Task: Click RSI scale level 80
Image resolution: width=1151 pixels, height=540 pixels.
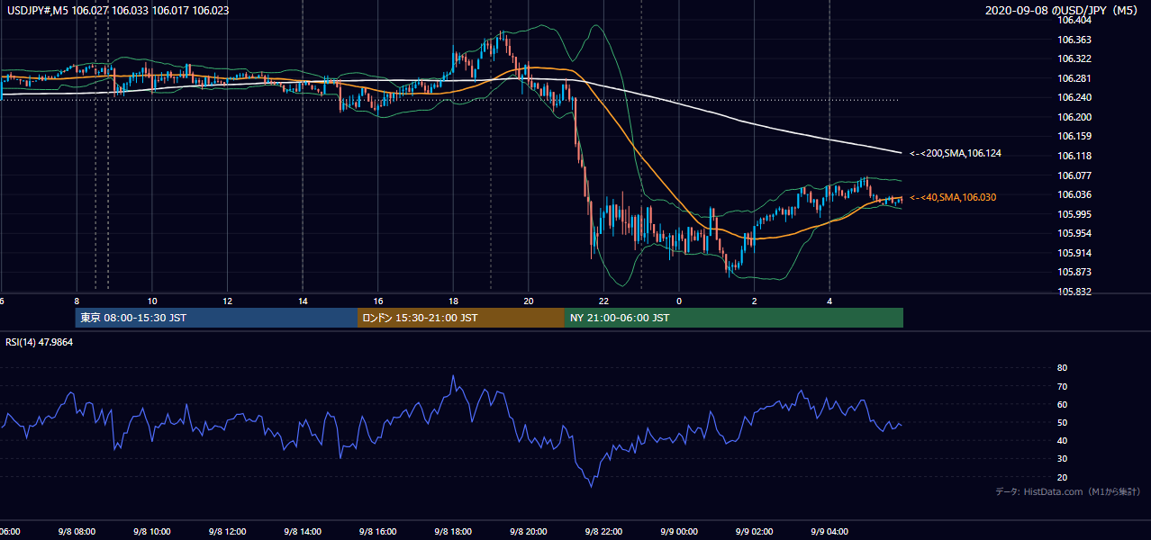Action: tap(1062, 368)
